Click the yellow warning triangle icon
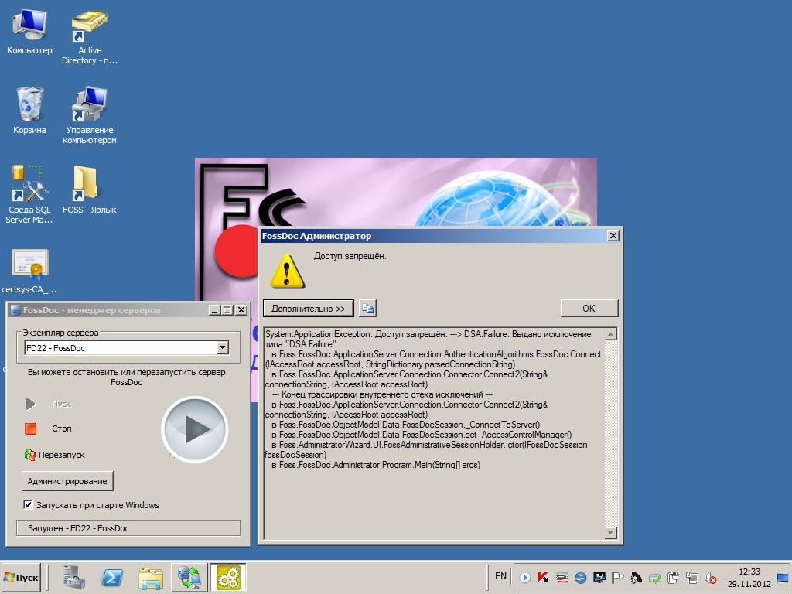Viewport: 792px width, 594px height. pos(287,271)
